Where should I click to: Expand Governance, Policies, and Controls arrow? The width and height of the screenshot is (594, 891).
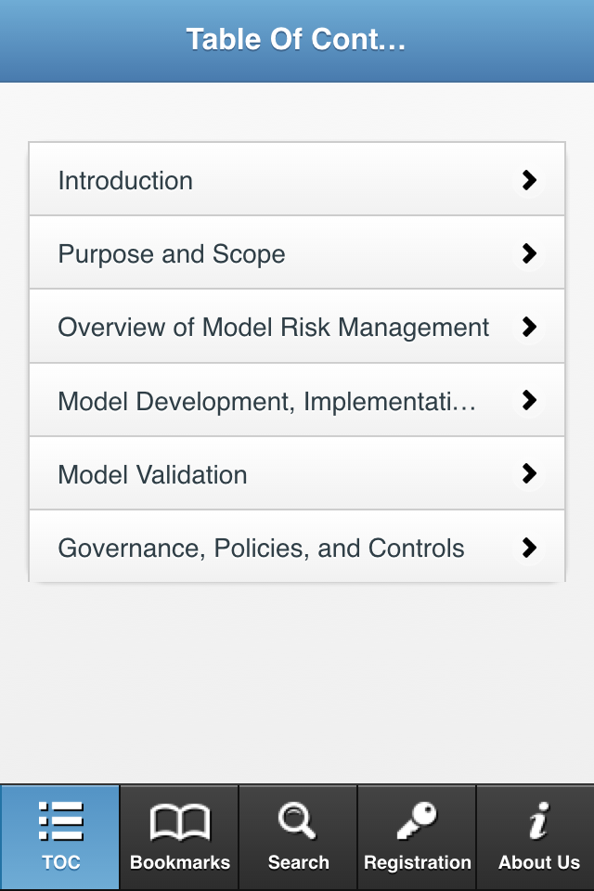click(x=529, y=548)
